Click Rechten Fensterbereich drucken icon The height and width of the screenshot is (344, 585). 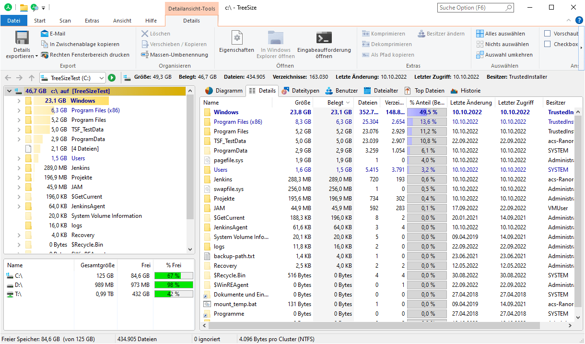45,55
